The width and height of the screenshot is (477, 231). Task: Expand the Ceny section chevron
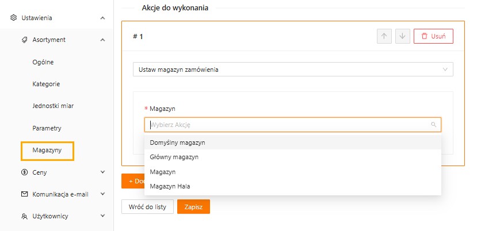tap(102, 171)
